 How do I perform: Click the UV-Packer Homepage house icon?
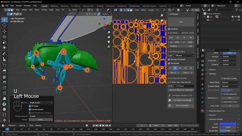[x=170, y=100]
